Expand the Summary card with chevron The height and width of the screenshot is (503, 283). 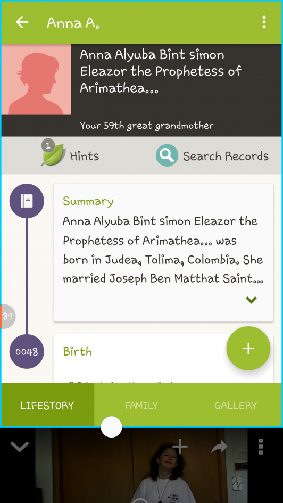coord(251,300)
